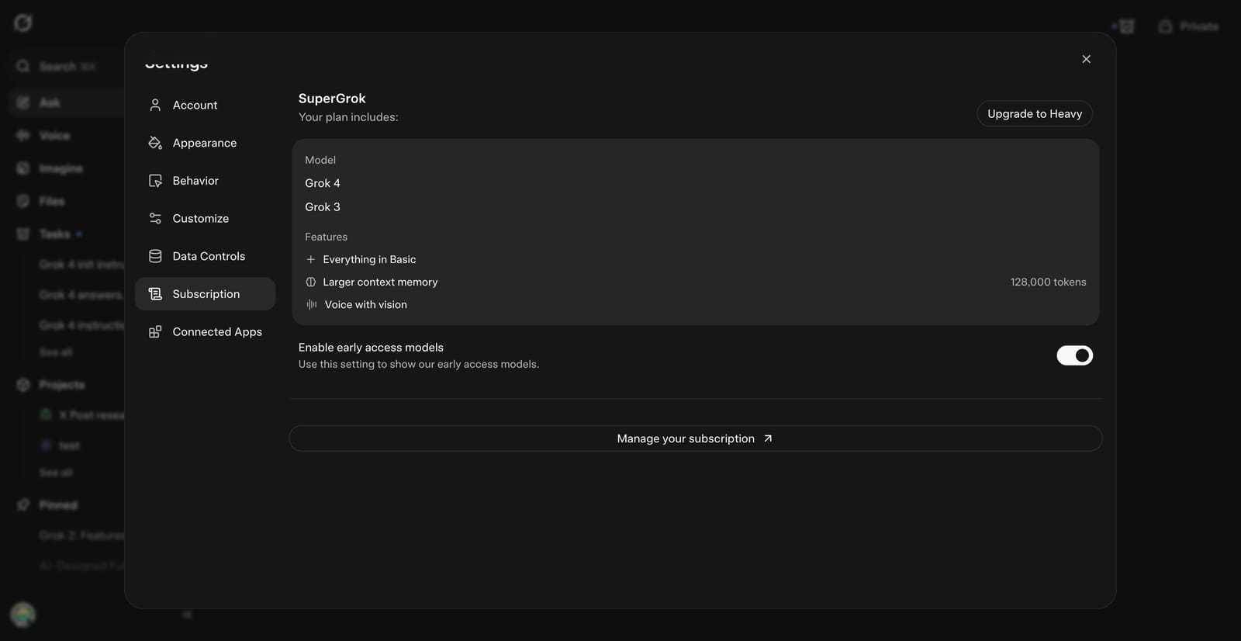Viewport: 1241px width, 641px height.
Task: Click the icon beside Larger context memory
Action: coord(310,282)
